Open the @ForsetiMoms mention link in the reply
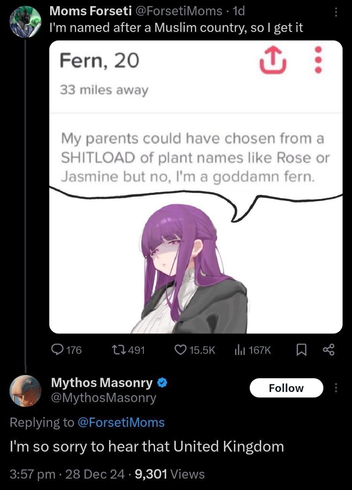The image size is (352, 490). coord(121,422)
